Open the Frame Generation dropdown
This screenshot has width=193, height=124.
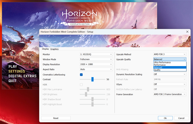point(170,94)
